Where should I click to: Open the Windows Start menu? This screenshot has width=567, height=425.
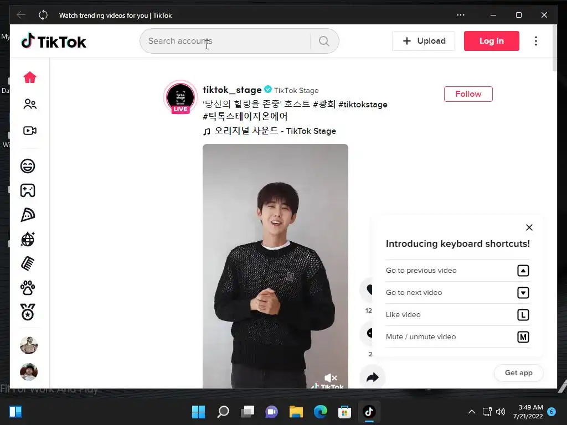pyautogui.click(x=198, y=412)
